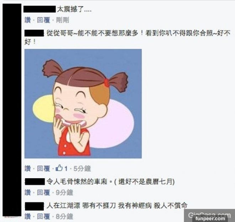
Task: Like the 從從哥哥 comment with image
Action: 27,169
